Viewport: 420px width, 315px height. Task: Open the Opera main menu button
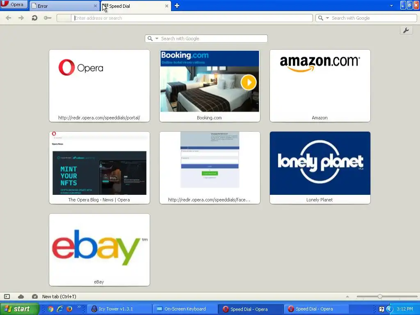coord(14,5)
